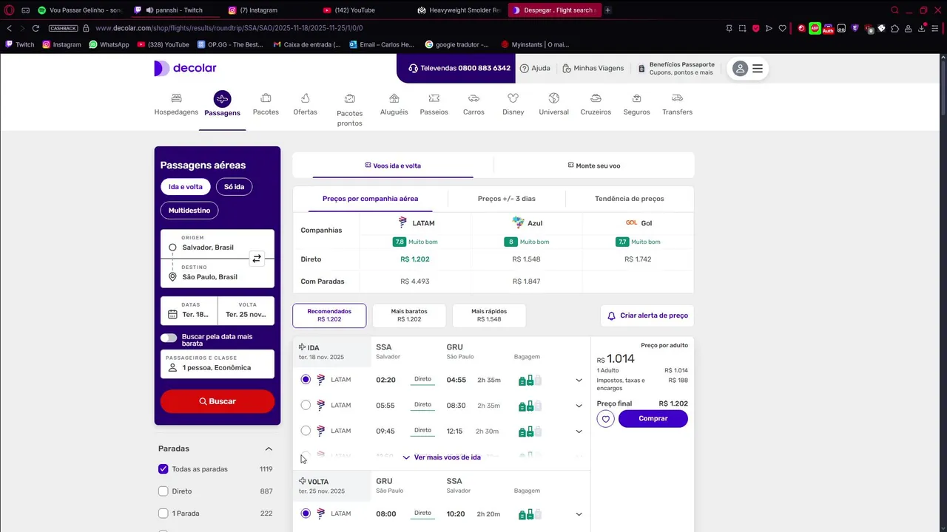Screen dimensions: 947x532
Task: Open Preços por companhia aérea tab
Action: pyautogui.click(x=370, y=199)
